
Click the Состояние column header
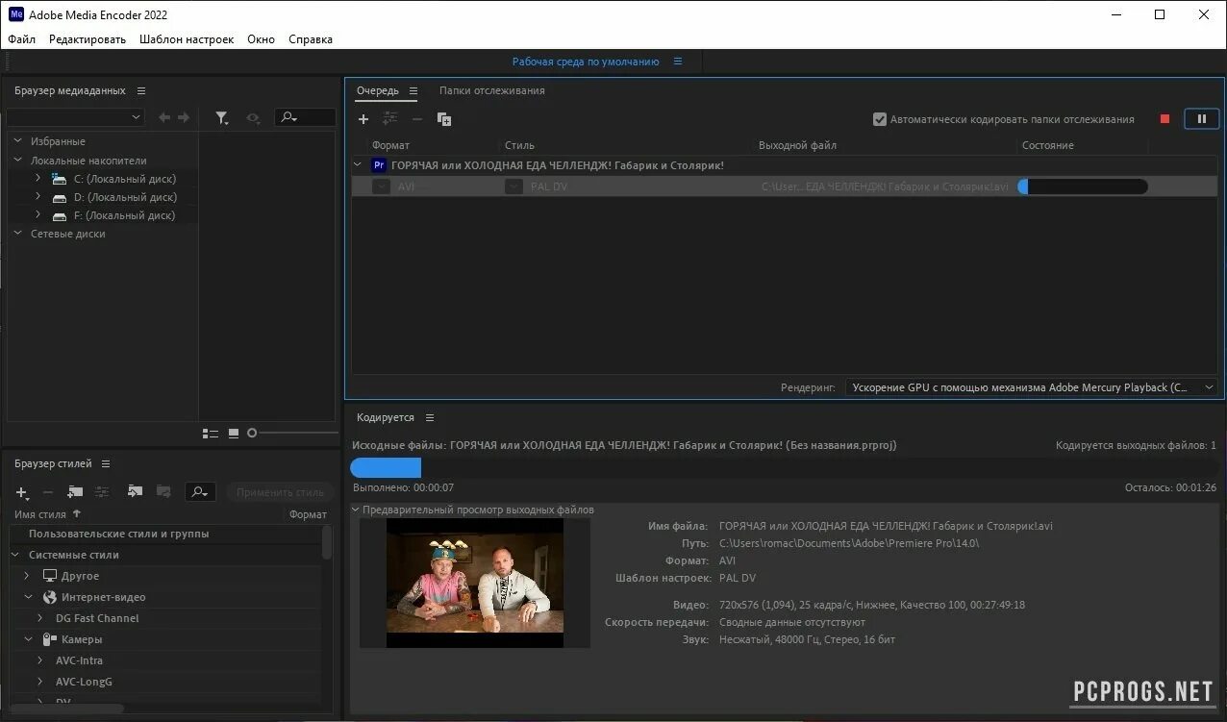coord(1048,145)
